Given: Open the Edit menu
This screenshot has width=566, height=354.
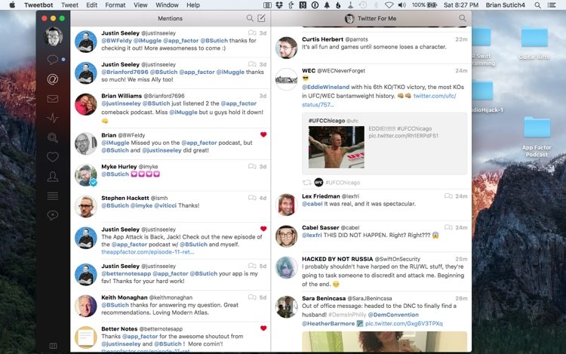Looking at the screenshot, I should point(91,5).
